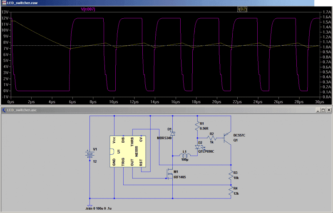Click the I(D2) trace label

click(x=242, y=9)
